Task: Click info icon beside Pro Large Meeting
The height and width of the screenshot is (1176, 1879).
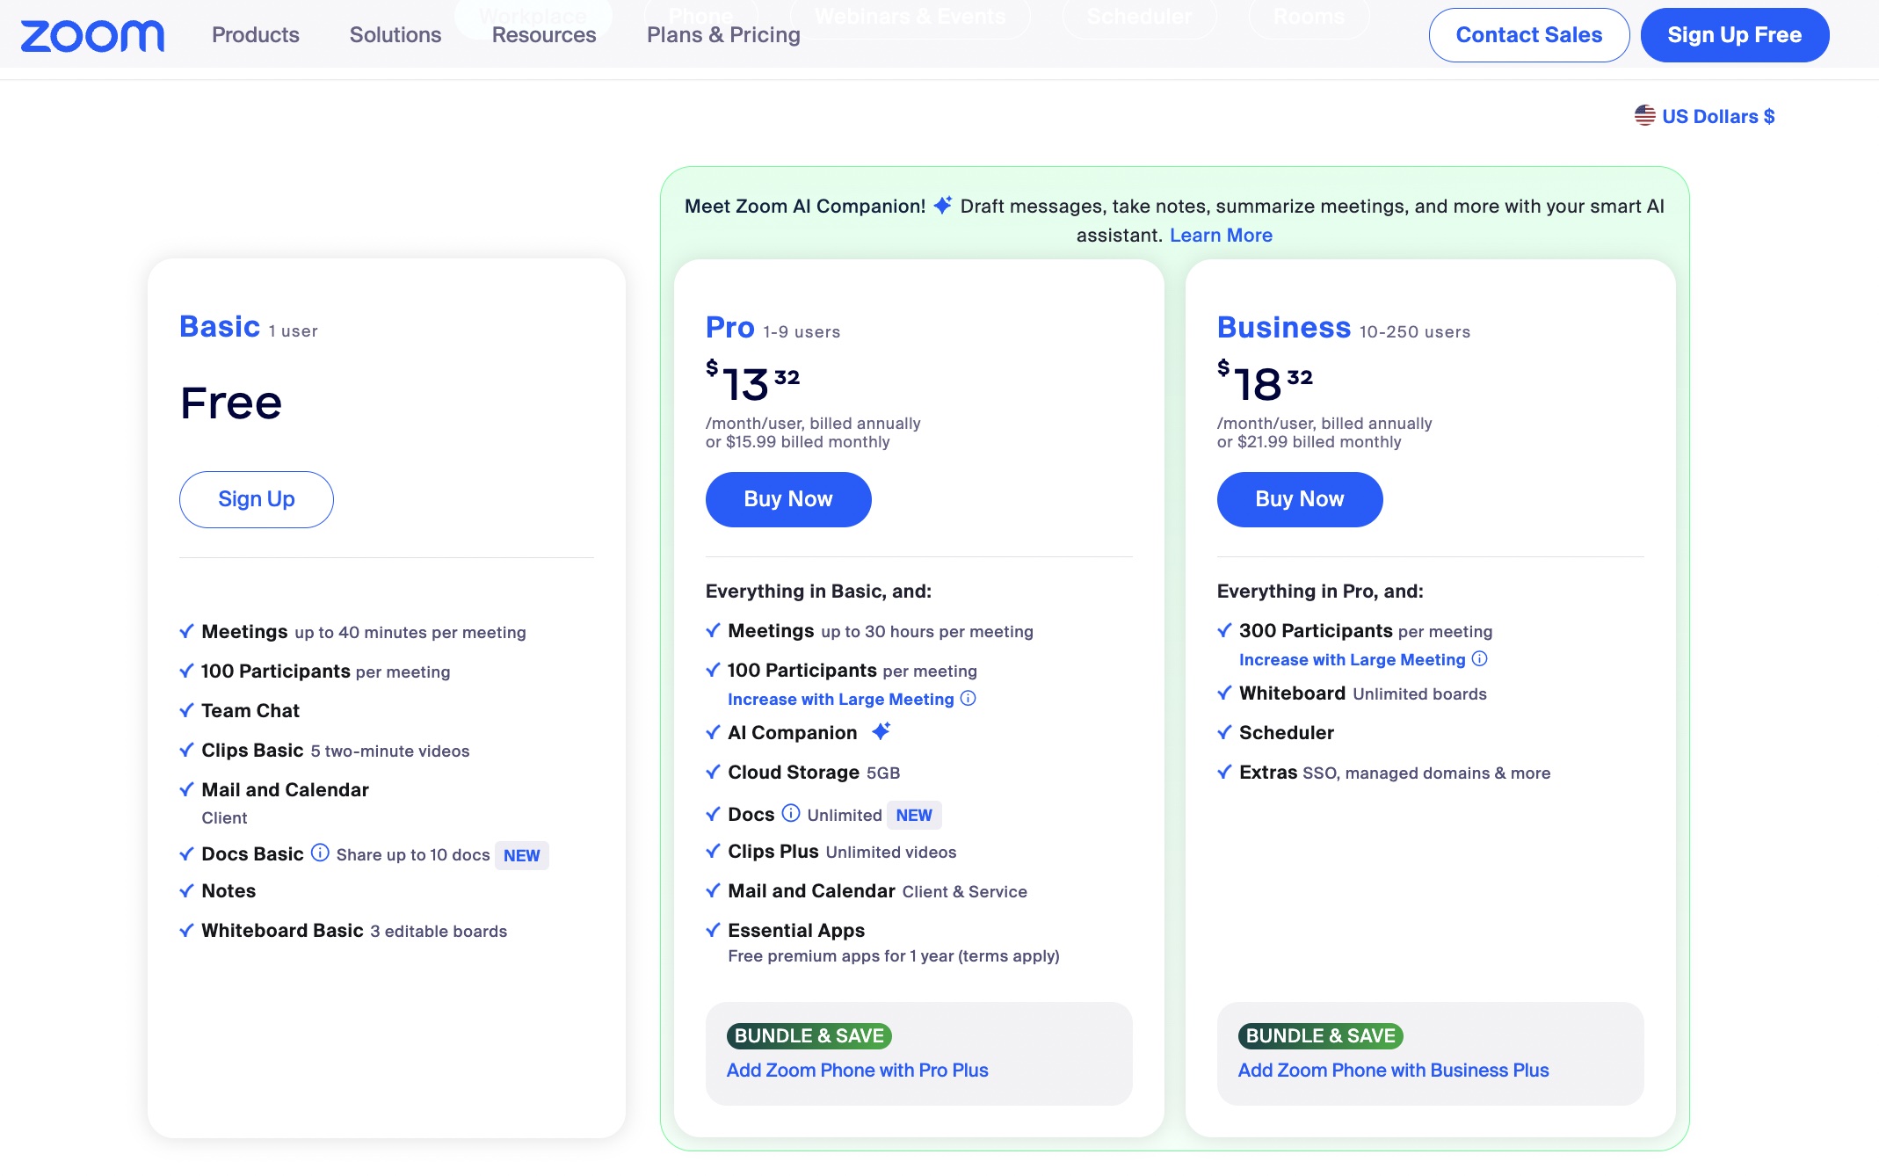Action: coord(968,699)
